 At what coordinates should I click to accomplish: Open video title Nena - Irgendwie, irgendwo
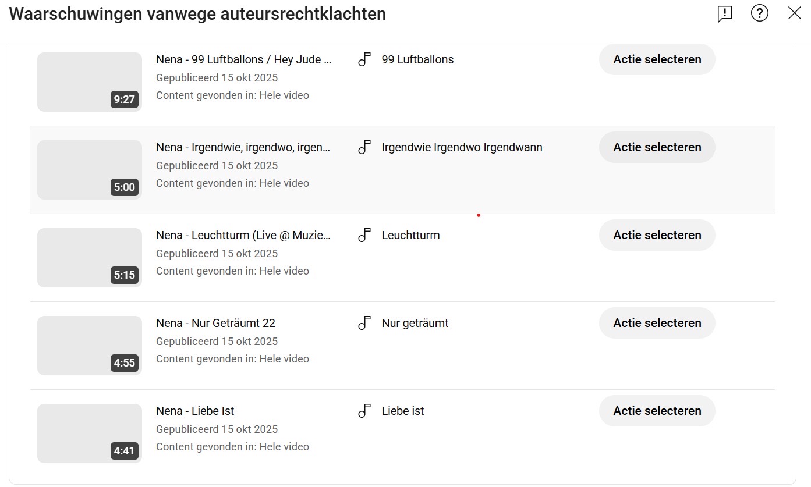tap(243, 147)
